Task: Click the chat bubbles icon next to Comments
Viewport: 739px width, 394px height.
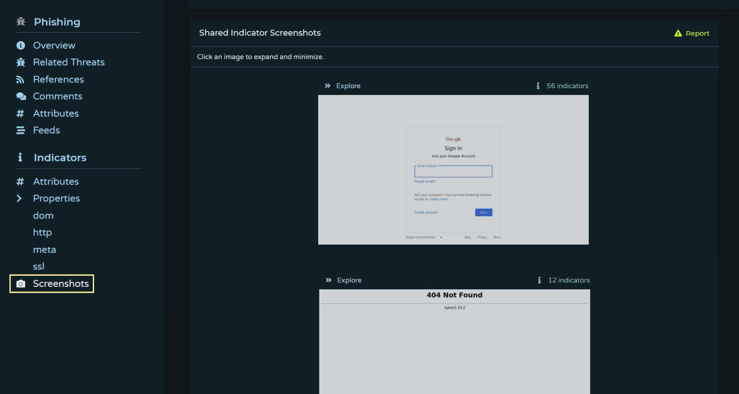Action: tap(21, 96)
